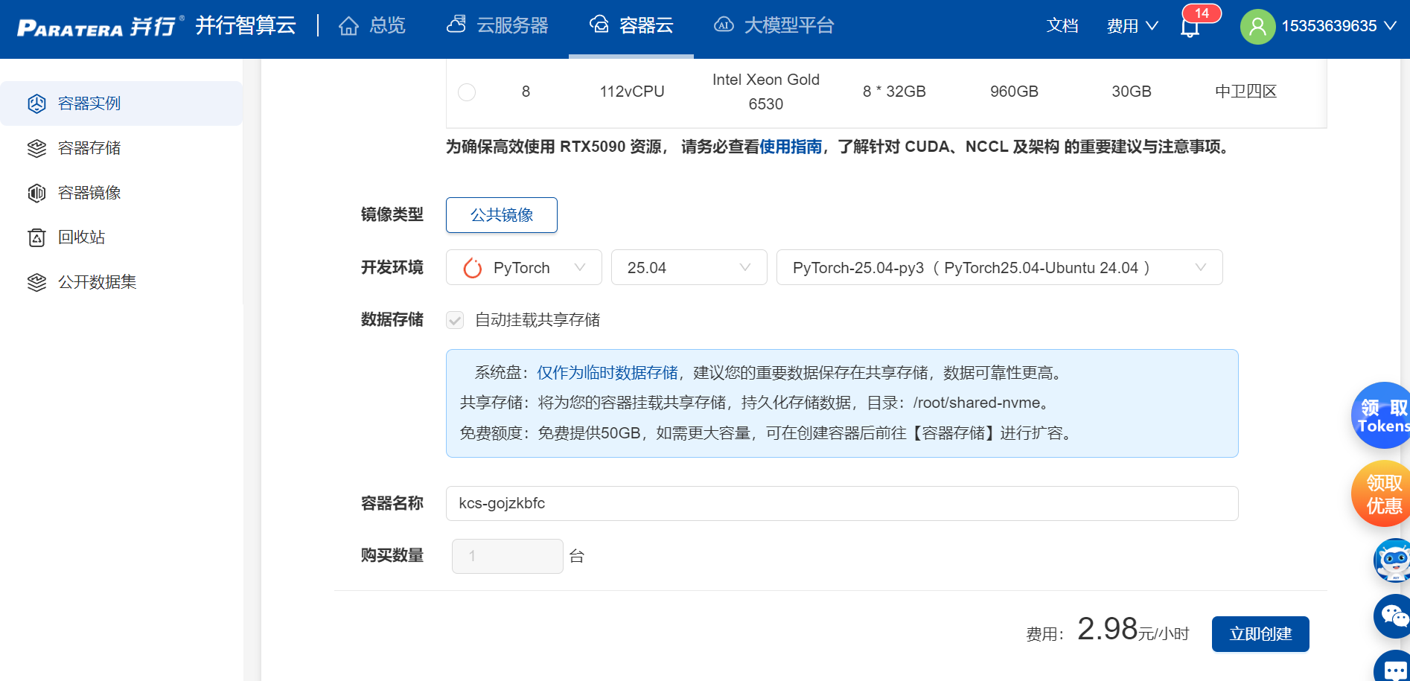Open the PyTorch framework dropdown
The image size is (1410, 681).
coord(524,267)
